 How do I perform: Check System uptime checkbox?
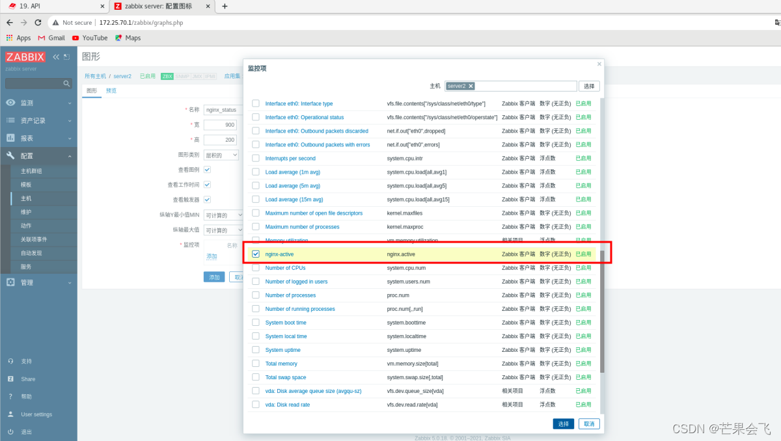tap(256, 350)
